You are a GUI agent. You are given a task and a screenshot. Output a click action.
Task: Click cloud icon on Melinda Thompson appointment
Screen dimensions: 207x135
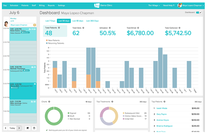point(32,67)
